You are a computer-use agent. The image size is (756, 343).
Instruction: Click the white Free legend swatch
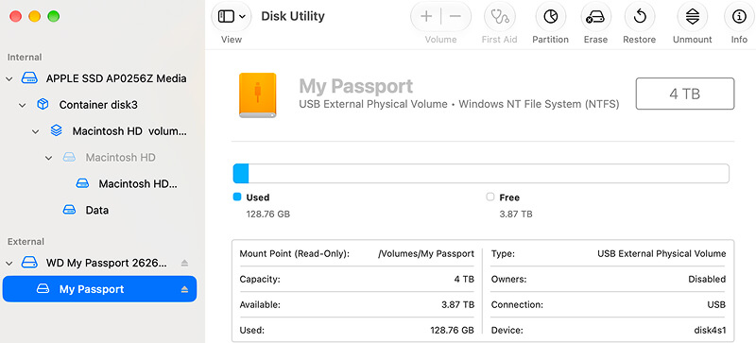(490, 197)
